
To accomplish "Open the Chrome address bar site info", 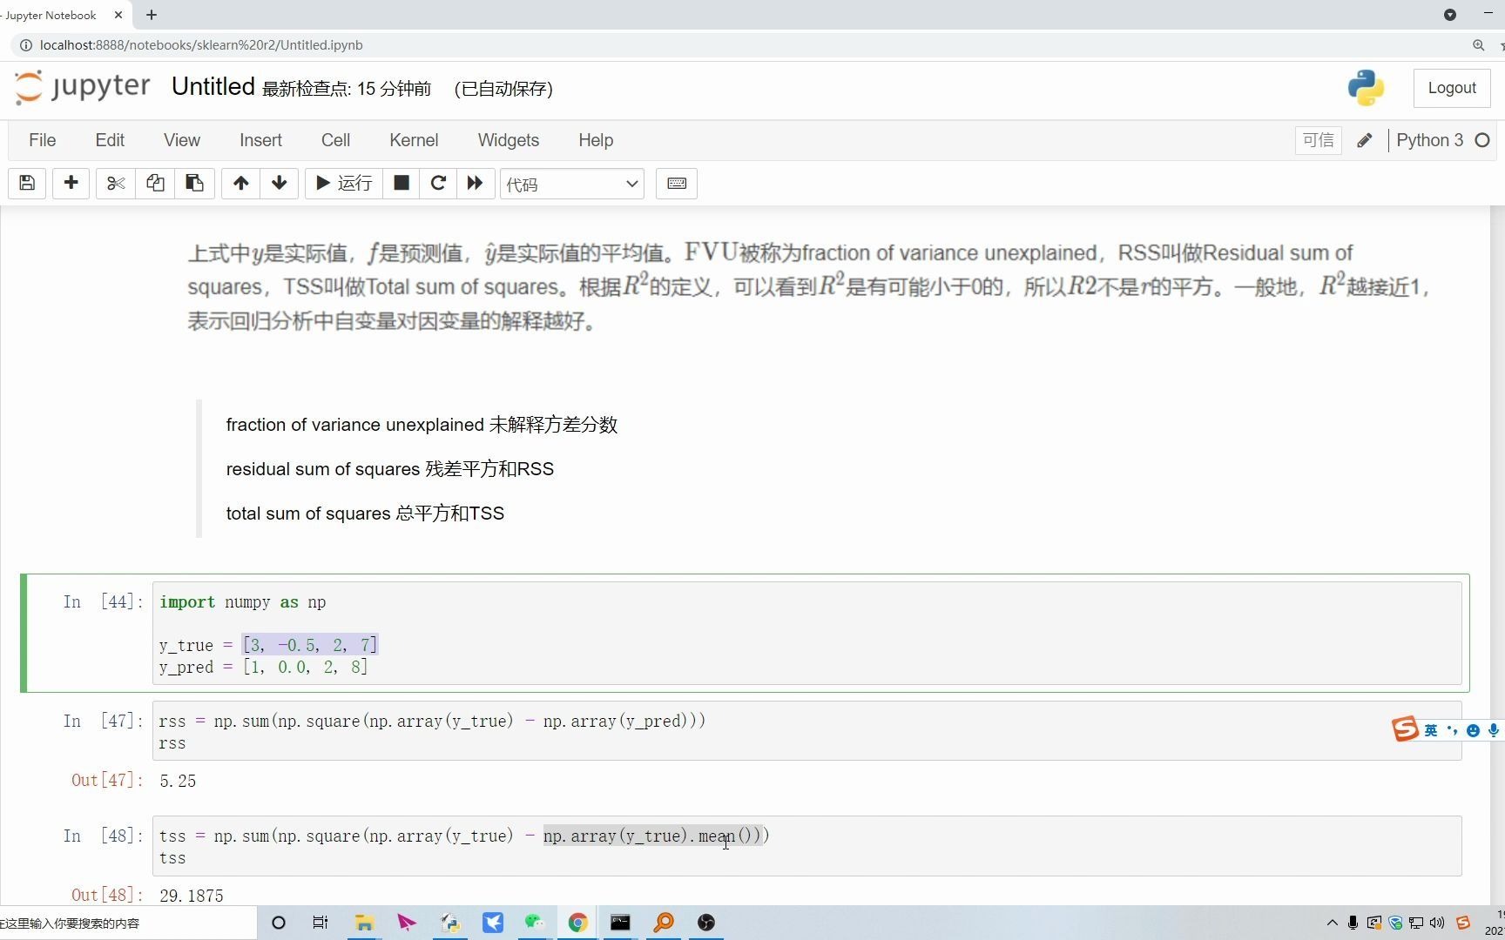I will 26,44.
